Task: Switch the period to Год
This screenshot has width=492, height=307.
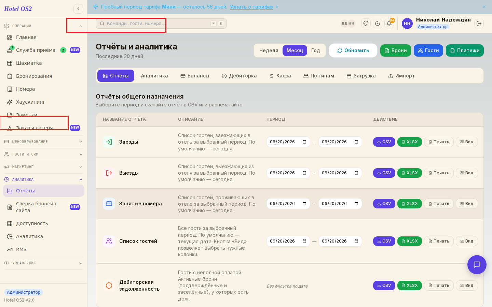Action: tap(316, 50)
